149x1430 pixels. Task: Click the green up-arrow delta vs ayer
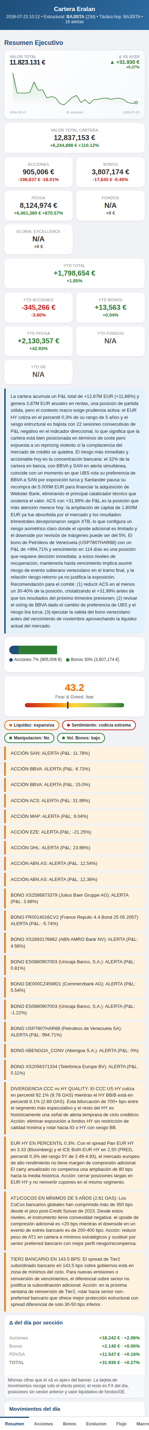125,62
